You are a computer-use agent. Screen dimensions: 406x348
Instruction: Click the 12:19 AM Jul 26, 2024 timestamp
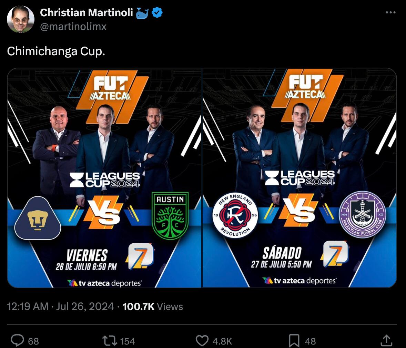point(60,307)
